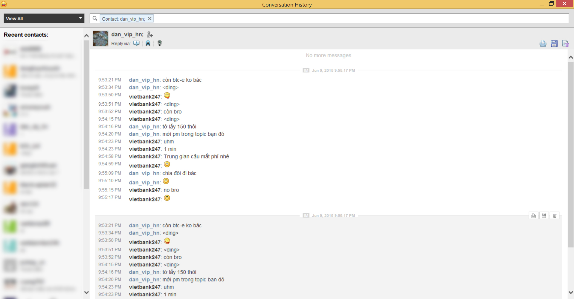Remove the Contact: dan_vip_hn search filter
The image size is (574, 299).
[x=149, y=19]
